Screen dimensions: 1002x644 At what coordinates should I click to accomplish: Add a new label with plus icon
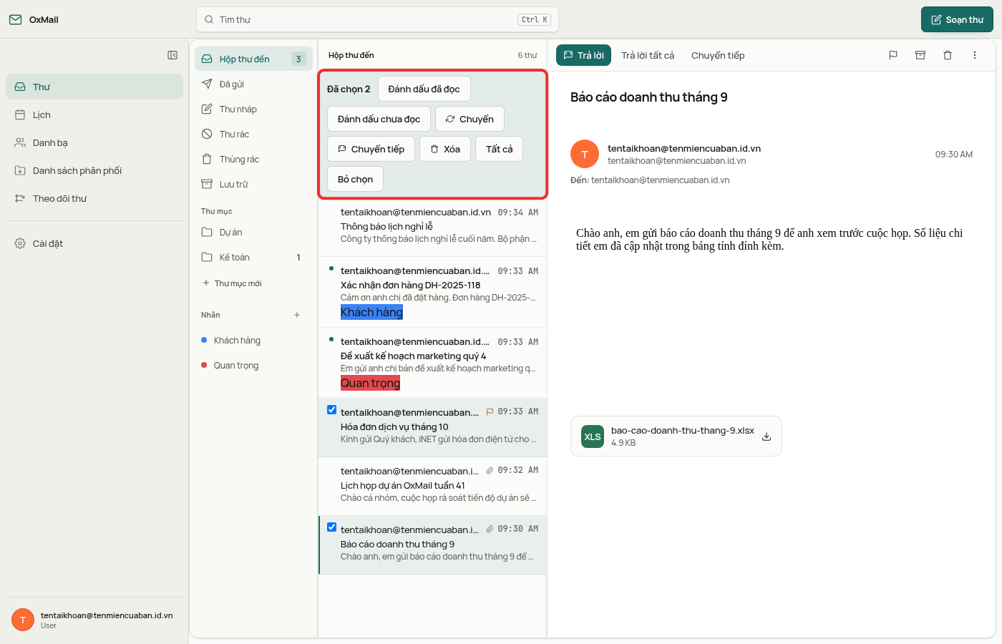[297, 315]
